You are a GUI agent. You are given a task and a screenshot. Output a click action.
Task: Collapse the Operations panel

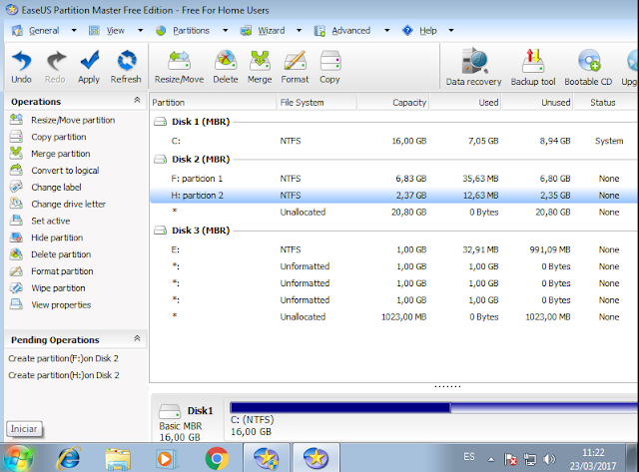(137, 100)
